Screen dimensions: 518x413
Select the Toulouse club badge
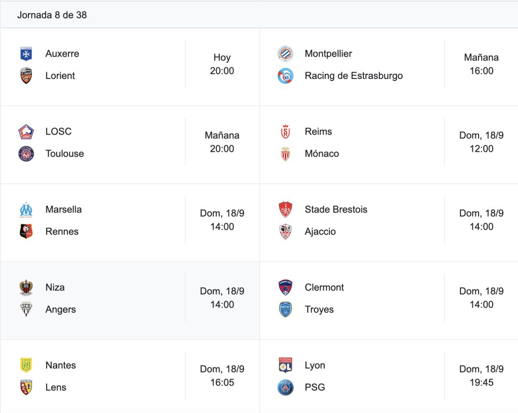(x=26, y=154)
